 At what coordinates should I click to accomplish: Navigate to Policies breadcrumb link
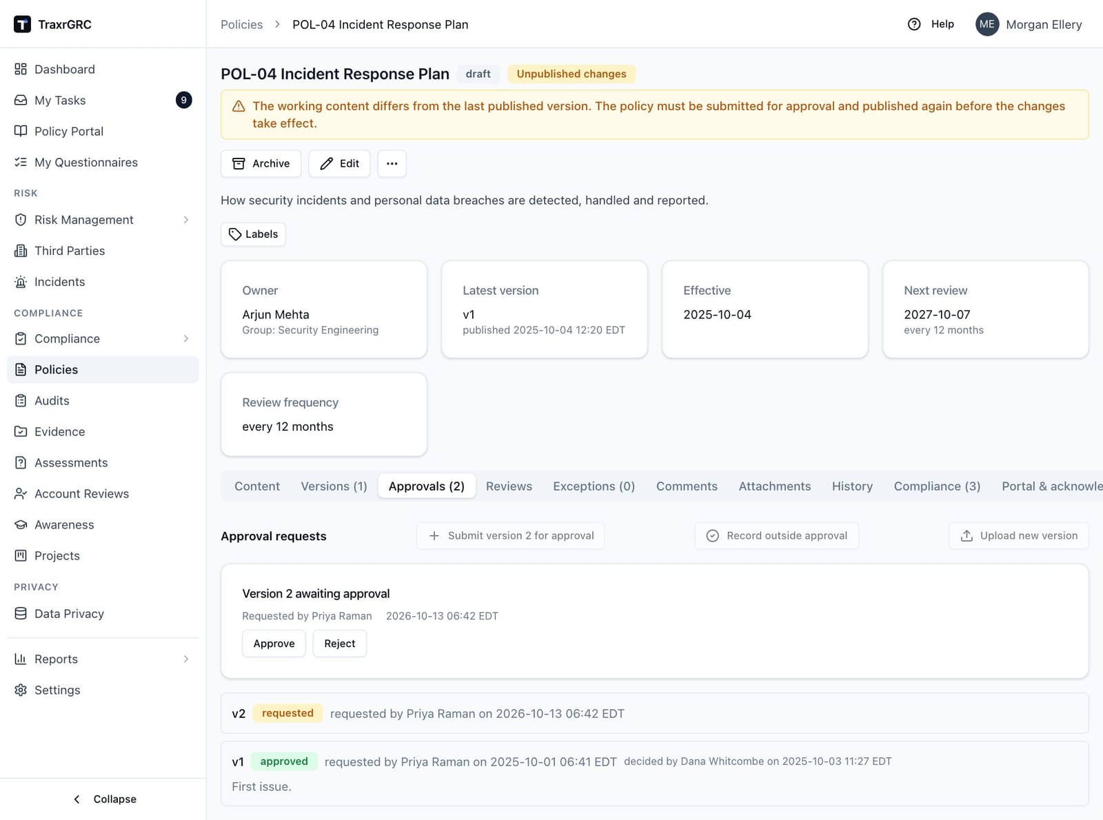pyautogui.click(x=242, y=24)
